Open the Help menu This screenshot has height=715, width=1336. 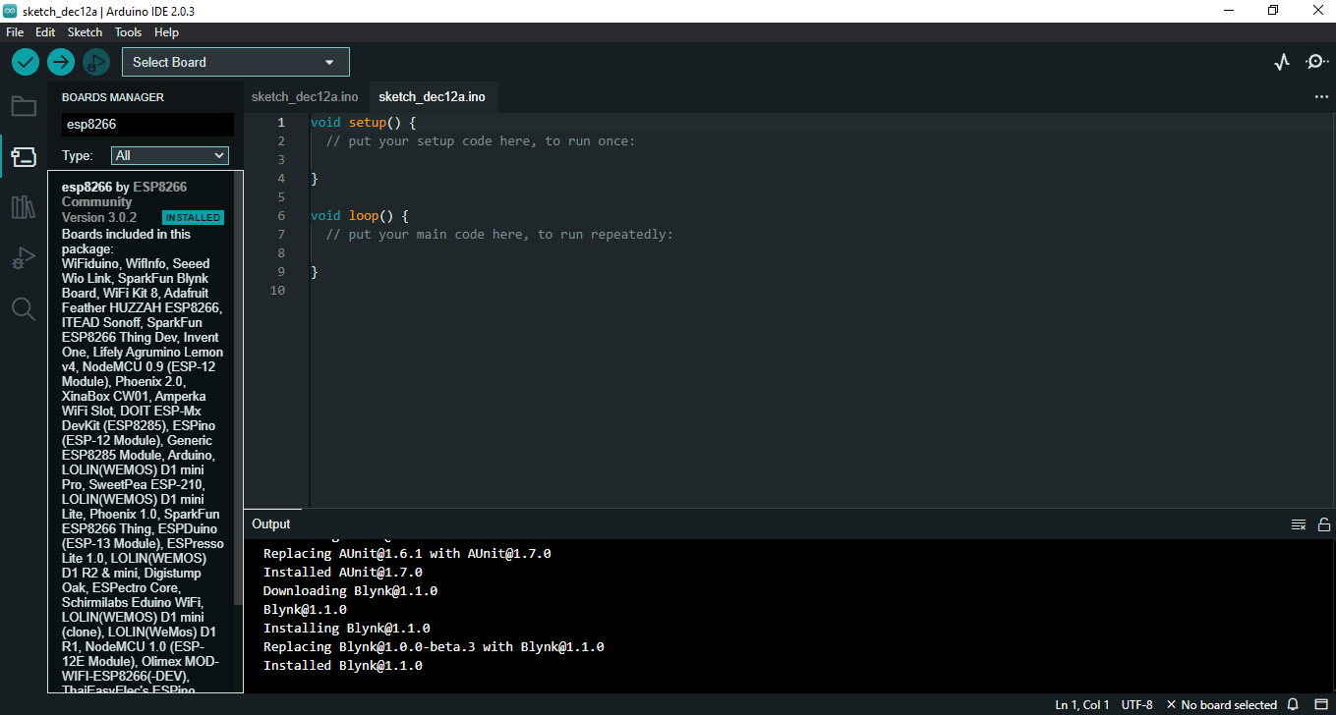167,32
